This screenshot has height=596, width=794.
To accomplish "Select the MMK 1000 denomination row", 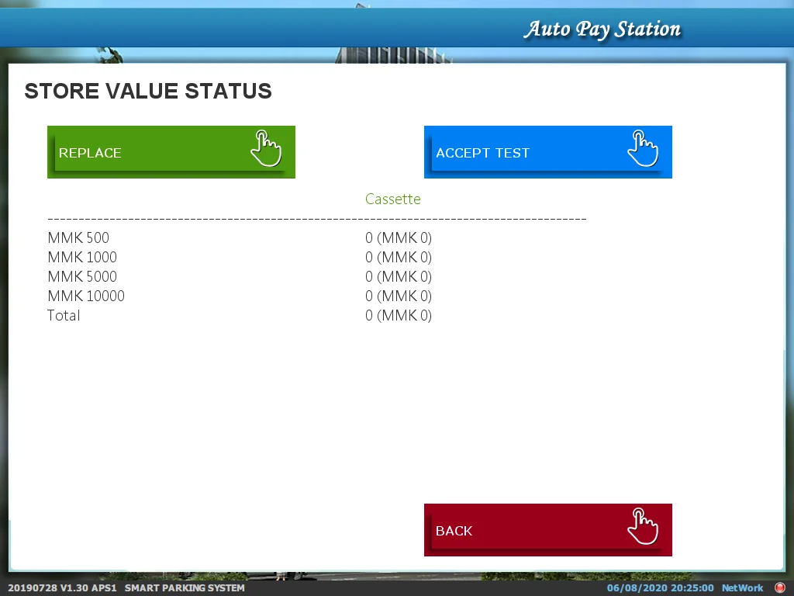I will 82,258.
